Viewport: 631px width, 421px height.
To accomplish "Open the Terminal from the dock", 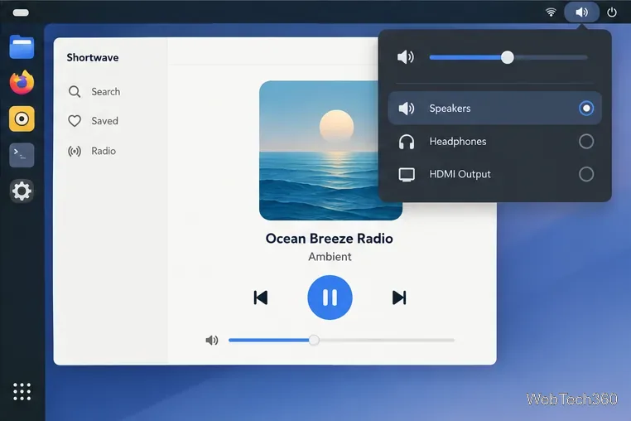I will [22, 155].
